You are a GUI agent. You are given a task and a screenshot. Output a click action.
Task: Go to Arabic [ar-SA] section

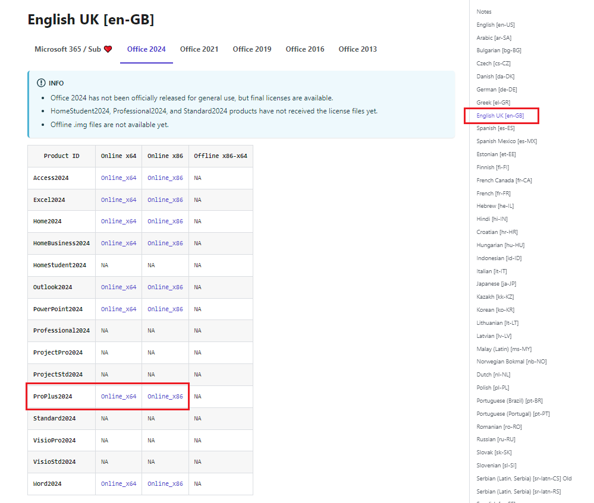click(494, 38)
